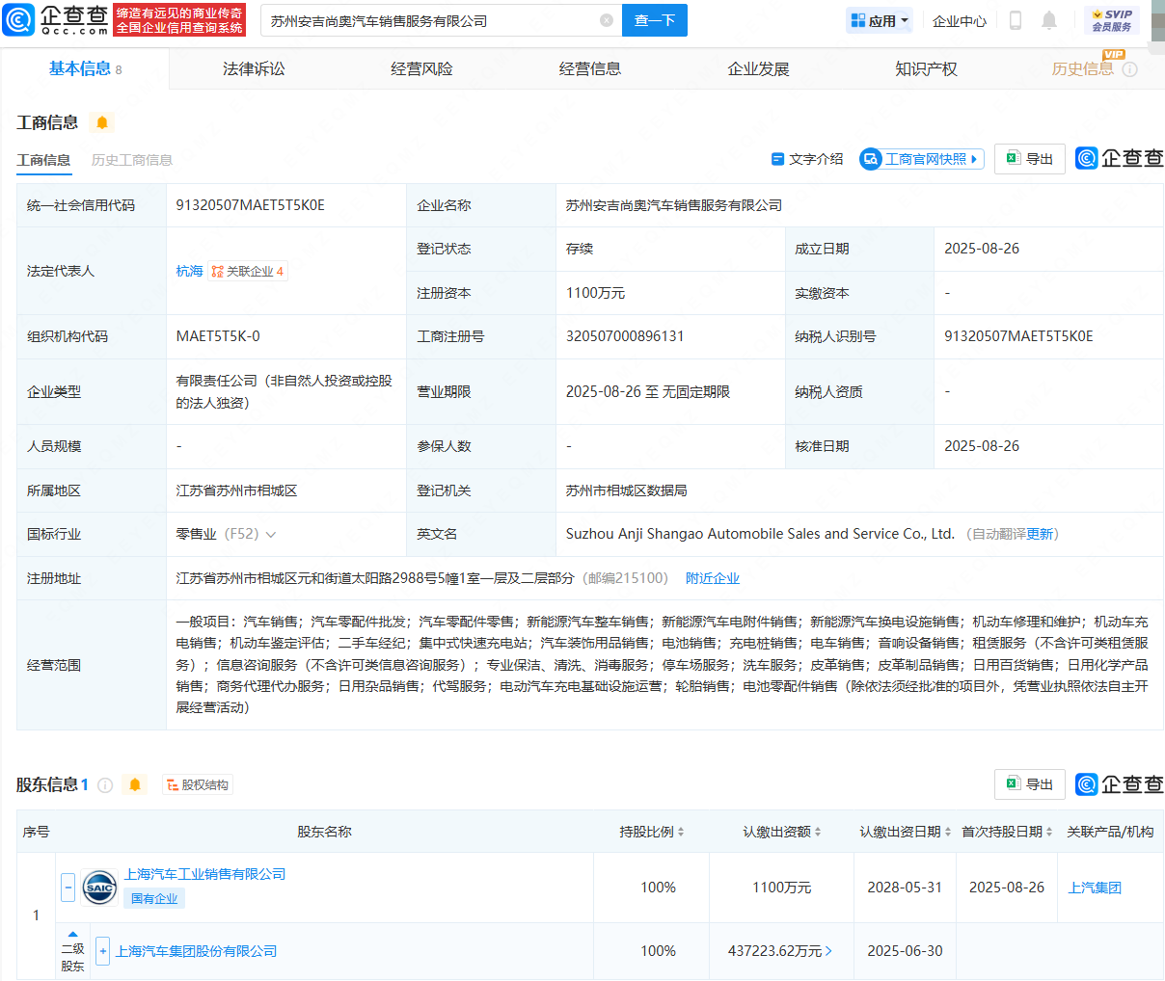Screen dimensions: 1165x981
Task: Click the SAIC shareholder logo
Action: tap(99, 888)
